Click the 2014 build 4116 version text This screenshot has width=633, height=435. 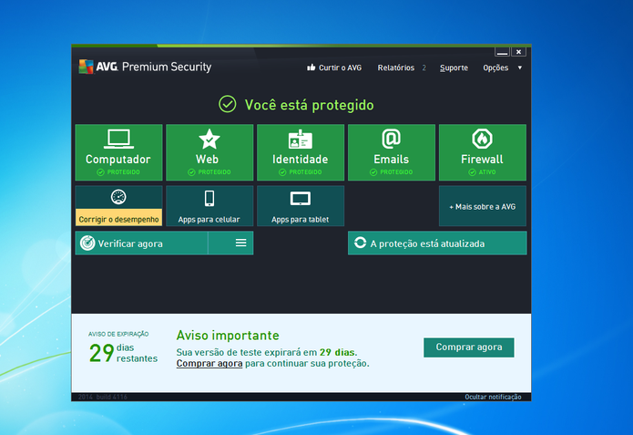[103, 397]
